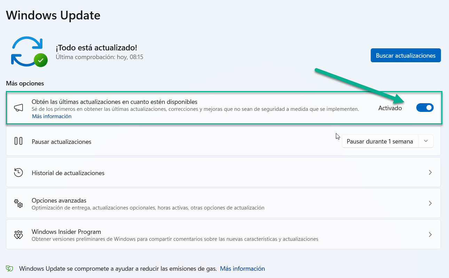
Task: Click the history clock icon
Action: pyautogui.click(x=18, y=172)
